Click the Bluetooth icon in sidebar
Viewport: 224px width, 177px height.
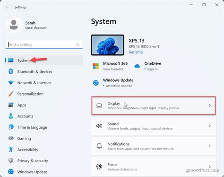point(11,71)
